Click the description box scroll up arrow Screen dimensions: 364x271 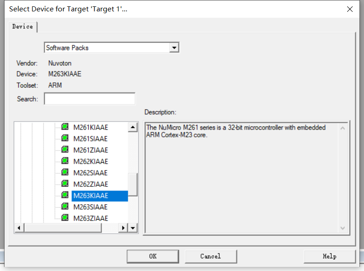tap(343, 128)
